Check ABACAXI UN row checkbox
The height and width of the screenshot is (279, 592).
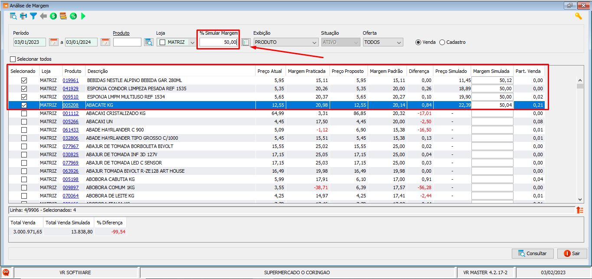coord(24,121)
